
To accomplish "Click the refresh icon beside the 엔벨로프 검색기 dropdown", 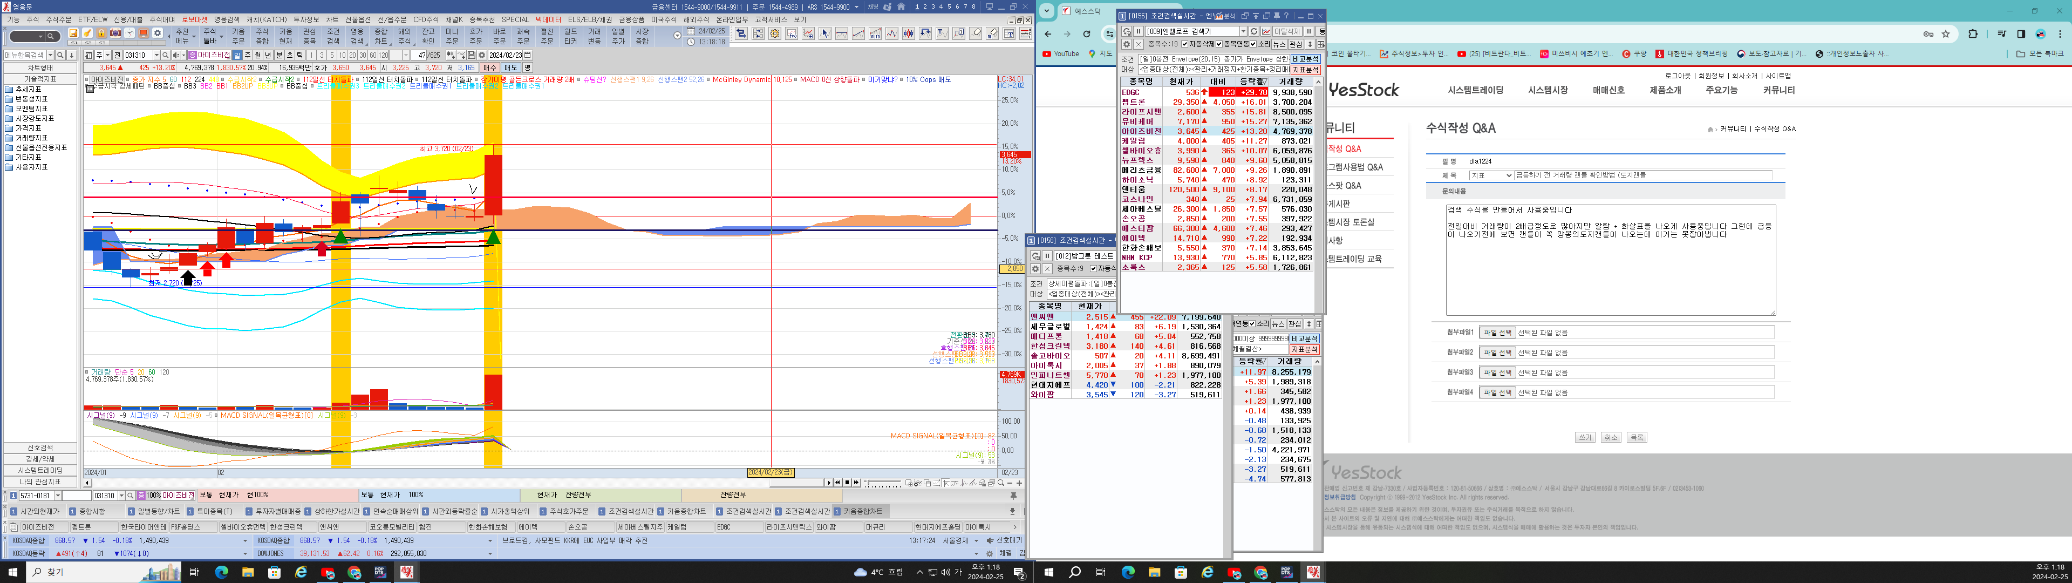I will click(1254, 31).
